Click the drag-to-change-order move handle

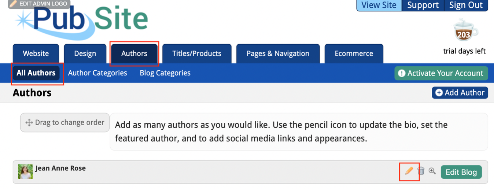(x=29, y=123)
